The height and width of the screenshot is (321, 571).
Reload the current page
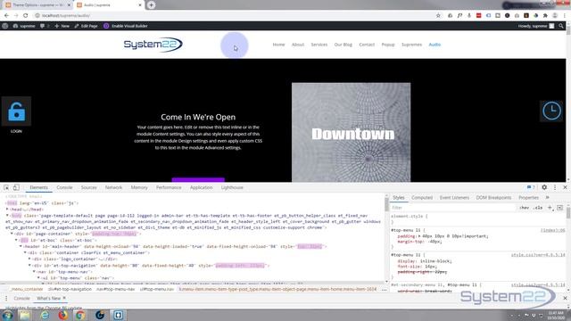25,15
